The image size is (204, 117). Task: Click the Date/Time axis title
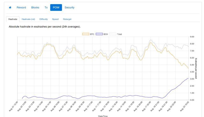(103, 116)
